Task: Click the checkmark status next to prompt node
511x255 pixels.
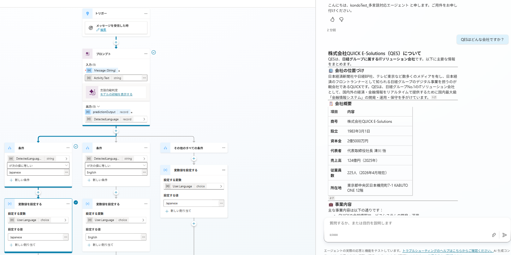Action: (154, 53)
